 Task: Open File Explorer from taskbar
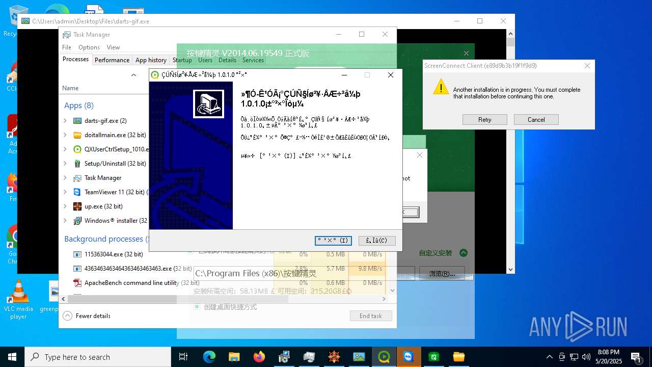(x=234, y=357)
